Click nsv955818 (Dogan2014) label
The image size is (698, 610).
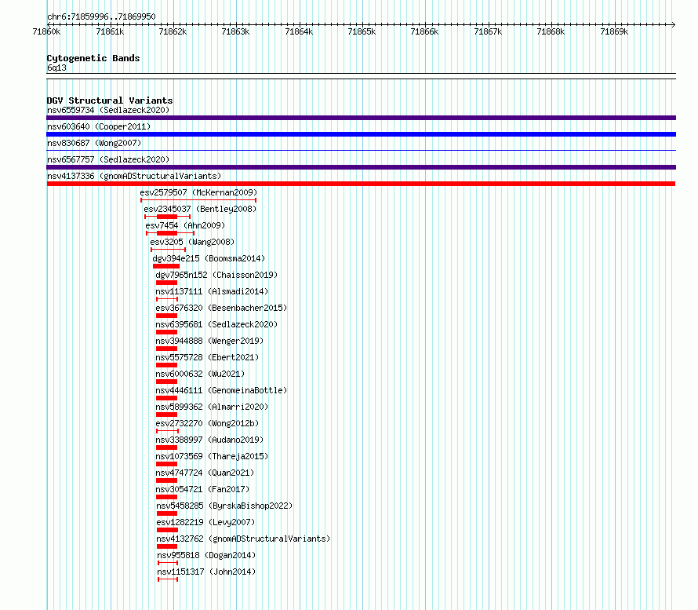(x=206, y=555)
